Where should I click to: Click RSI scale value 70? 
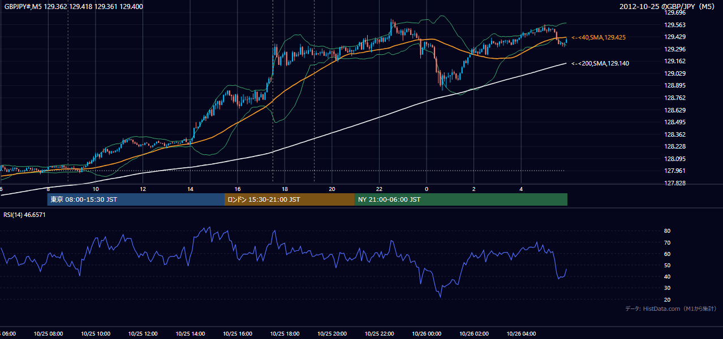click(x=667, y=242)
